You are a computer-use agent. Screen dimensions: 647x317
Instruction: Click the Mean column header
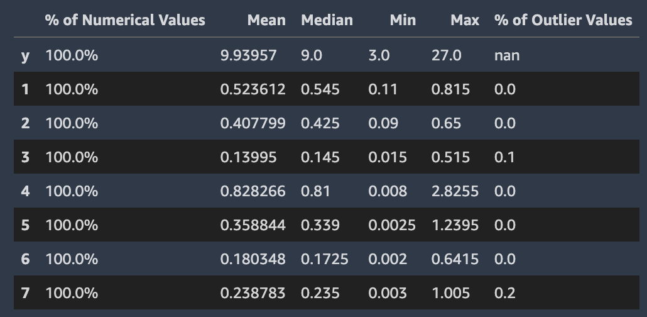click(266, 20)
